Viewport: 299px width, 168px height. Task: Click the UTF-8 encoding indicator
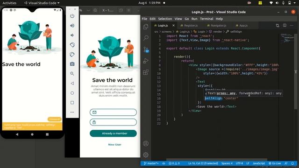(239, 163)
